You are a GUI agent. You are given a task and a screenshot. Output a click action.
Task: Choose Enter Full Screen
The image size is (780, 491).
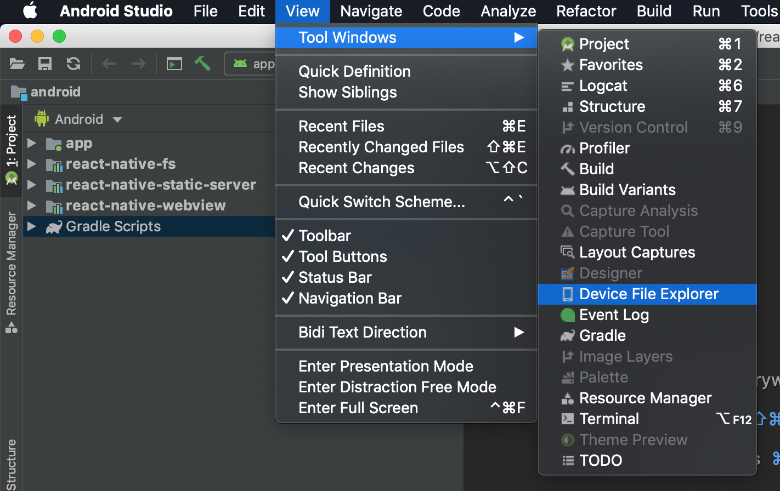pyautogui.click(x=406, y=408)
